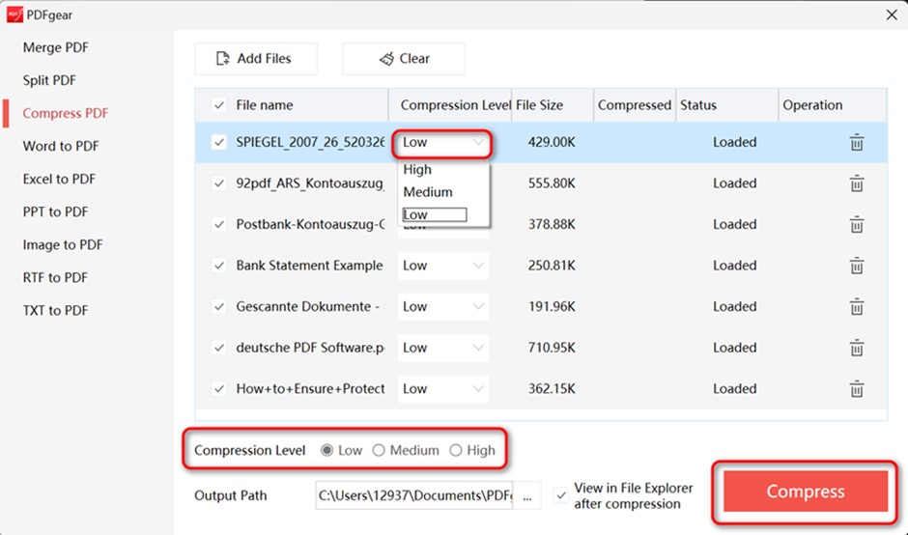Trash the How+to+Ensure+Protect file

857,389
